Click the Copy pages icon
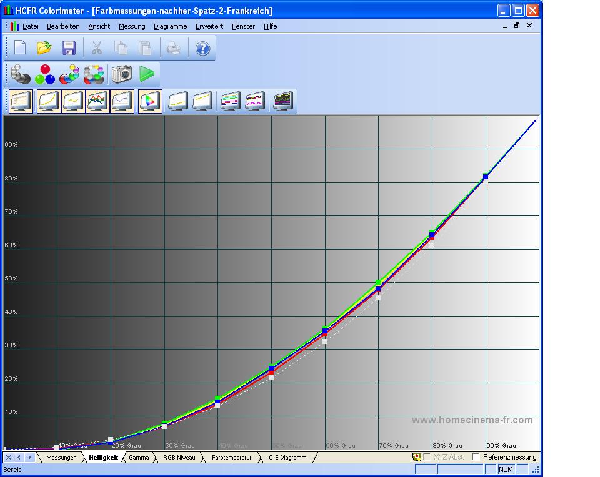This screenshot has width=600, height=477. click(x=121, y=48)
